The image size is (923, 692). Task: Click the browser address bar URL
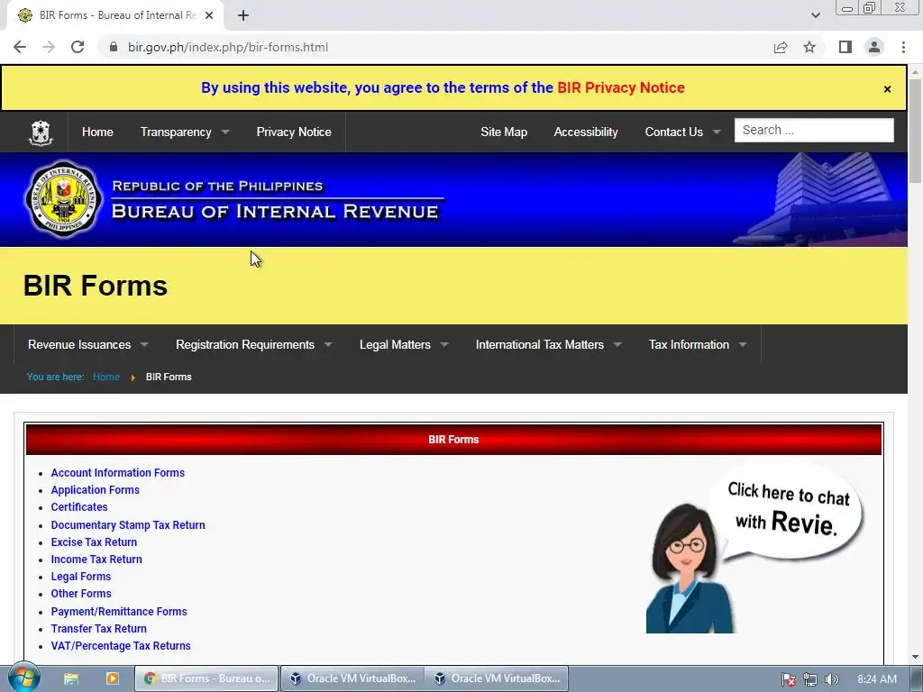(228, 47)
